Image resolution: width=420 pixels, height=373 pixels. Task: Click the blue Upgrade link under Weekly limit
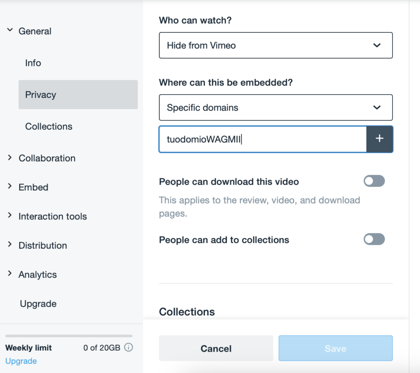point(21,361)
